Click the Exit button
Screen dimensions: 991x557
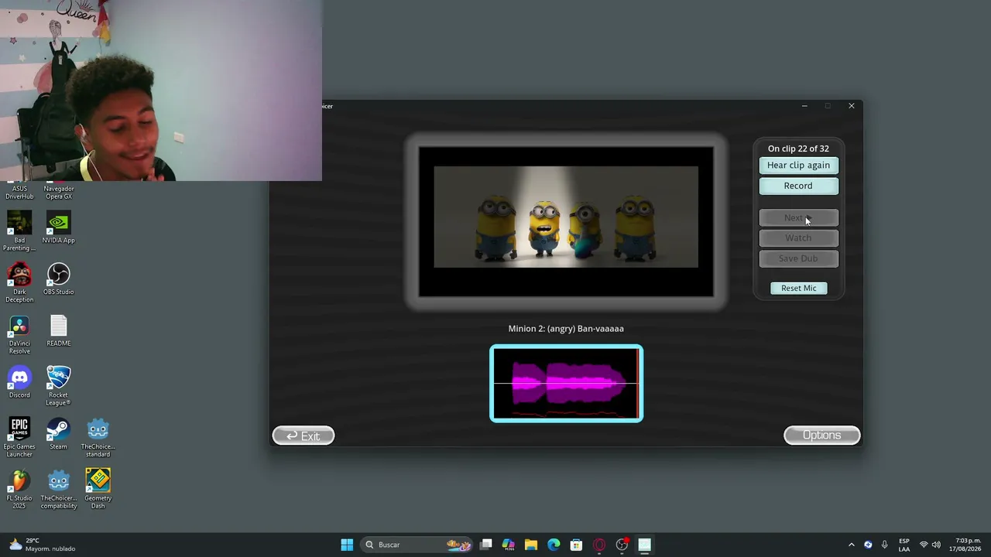pyautogui.click(x=303, y=436)
